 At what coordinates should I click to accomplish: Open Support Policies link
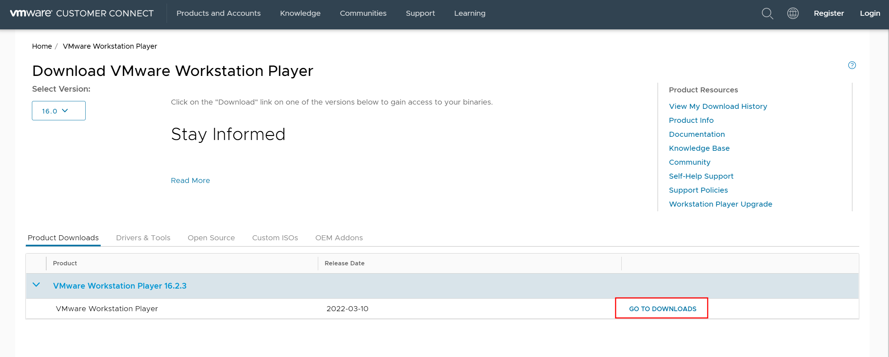point(698,190)
